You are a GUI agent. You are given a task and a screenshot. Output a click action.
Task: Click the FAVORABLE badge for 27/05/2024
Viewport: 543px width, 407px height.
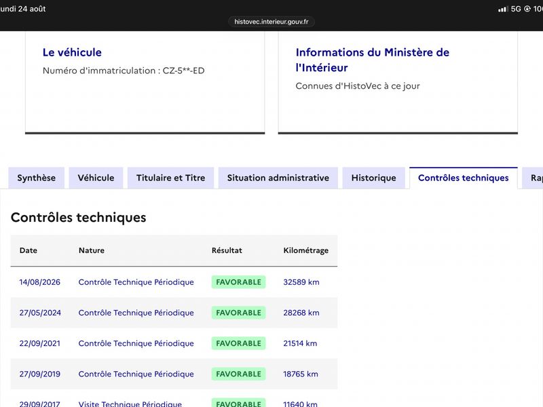pyautogui.click(x=239, y=313)
